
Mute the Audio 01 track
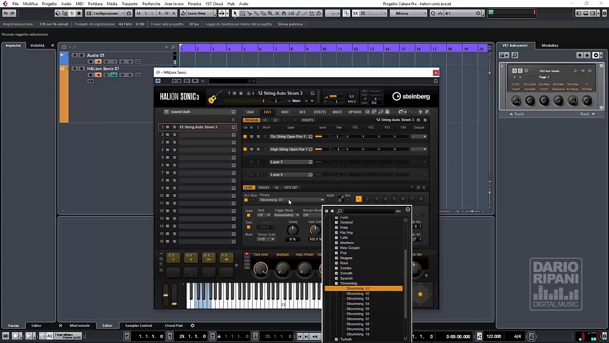[75, 55]
